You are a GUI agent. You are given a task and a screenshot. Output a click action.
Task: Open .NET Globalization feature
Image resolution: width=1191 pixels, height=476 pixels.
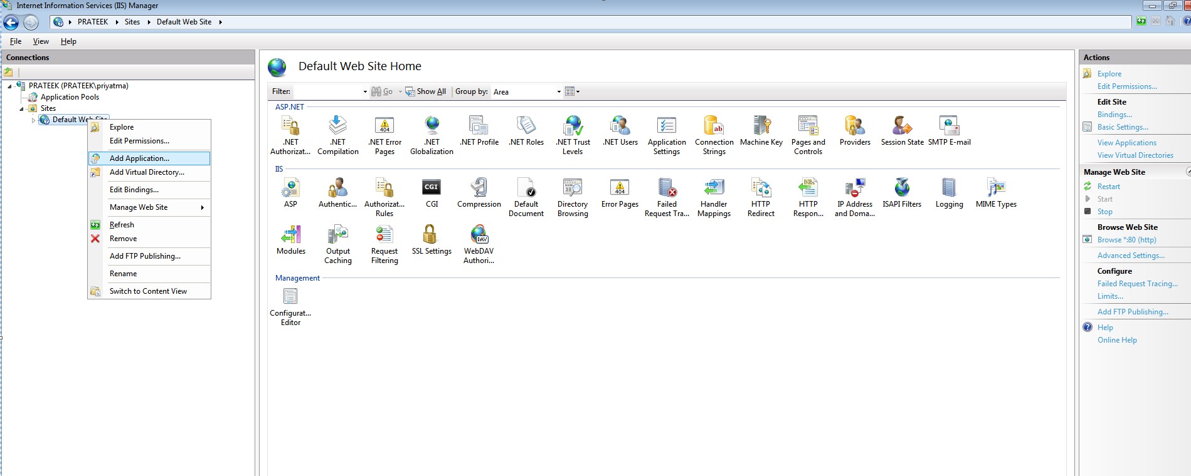point(431,135)
